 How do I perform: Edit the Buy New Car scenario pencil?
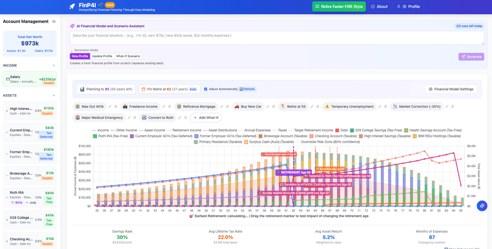pos(268,106)
